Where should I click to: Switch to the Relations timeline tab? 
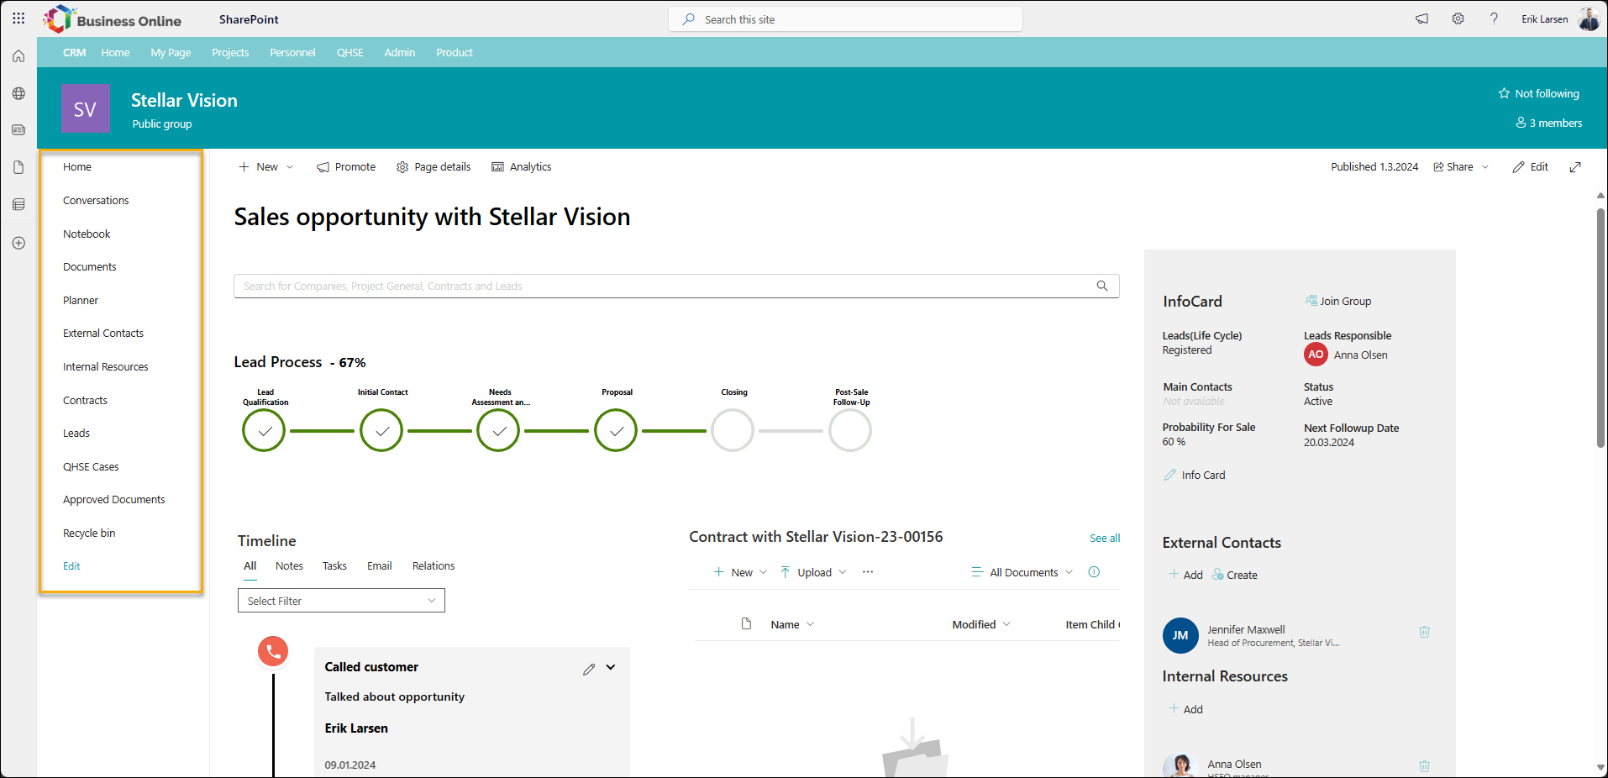click(434, 566)
